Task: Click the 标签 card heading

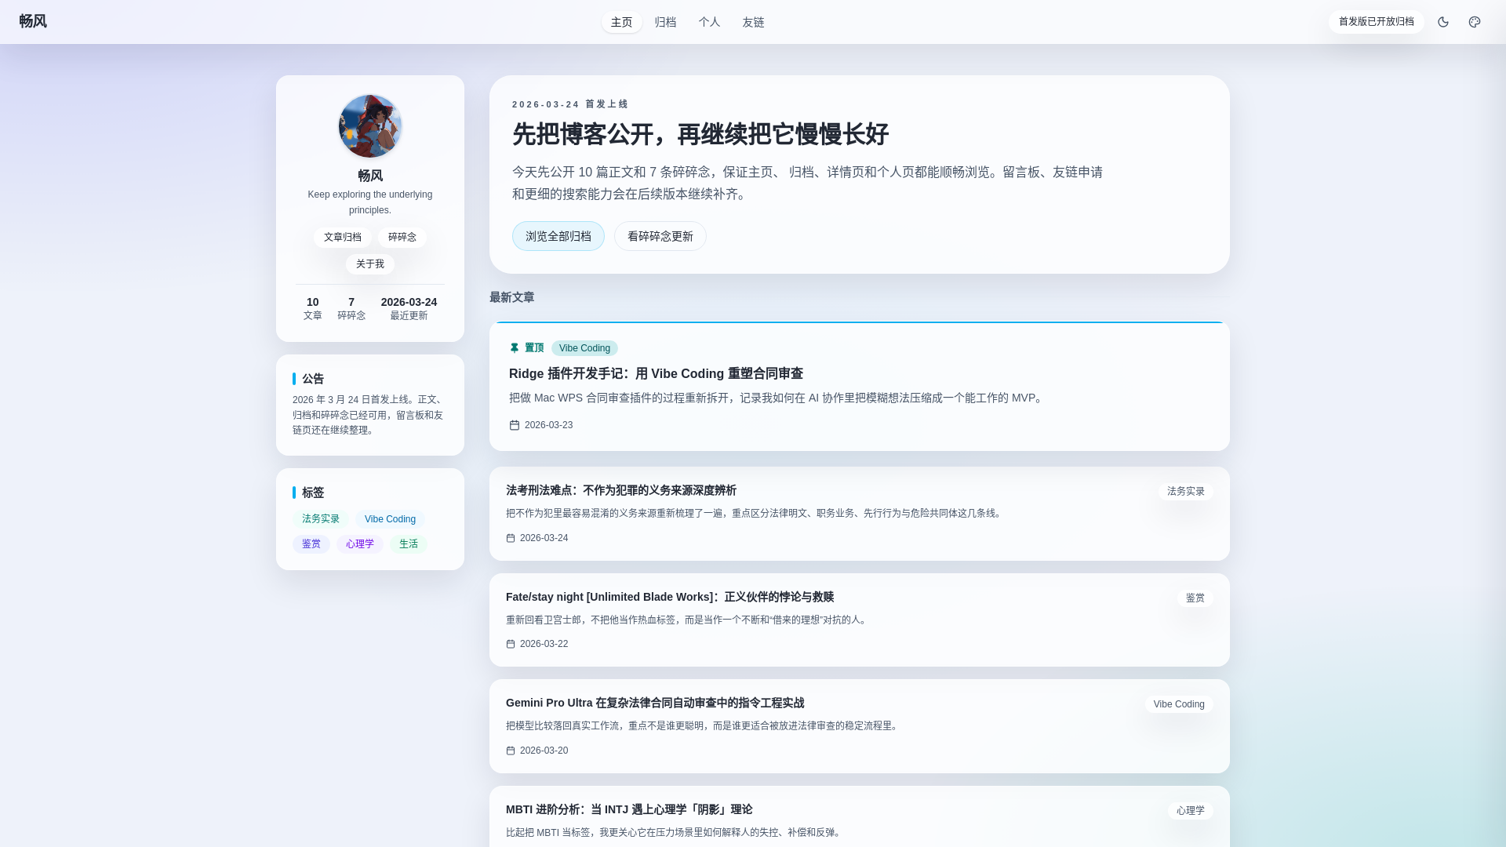Action: [313, 493]
